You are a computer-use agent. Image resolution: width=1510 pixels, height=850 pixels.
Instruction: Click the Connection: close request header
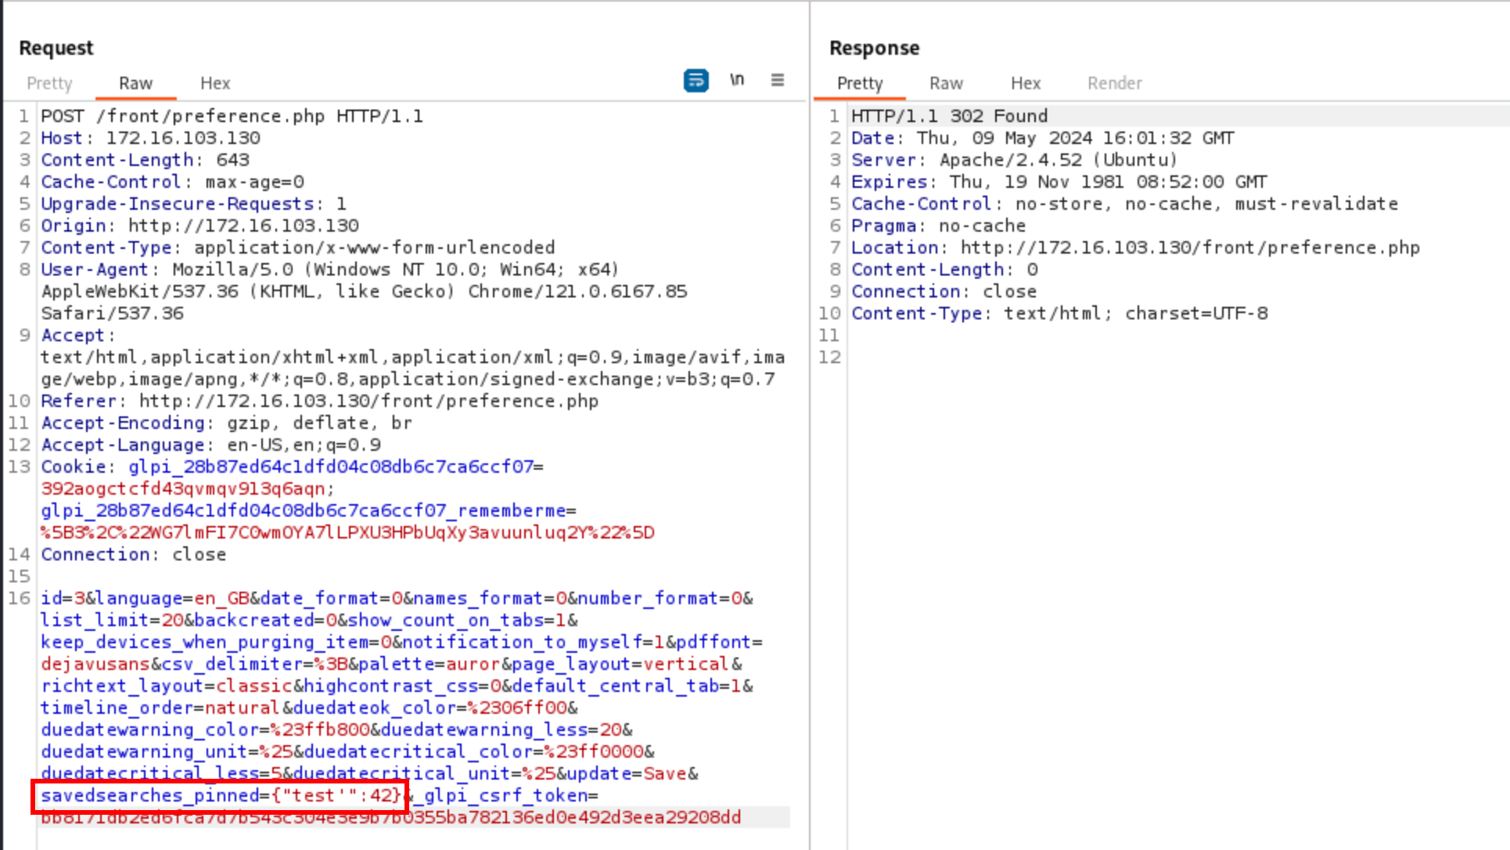[133, 554]
